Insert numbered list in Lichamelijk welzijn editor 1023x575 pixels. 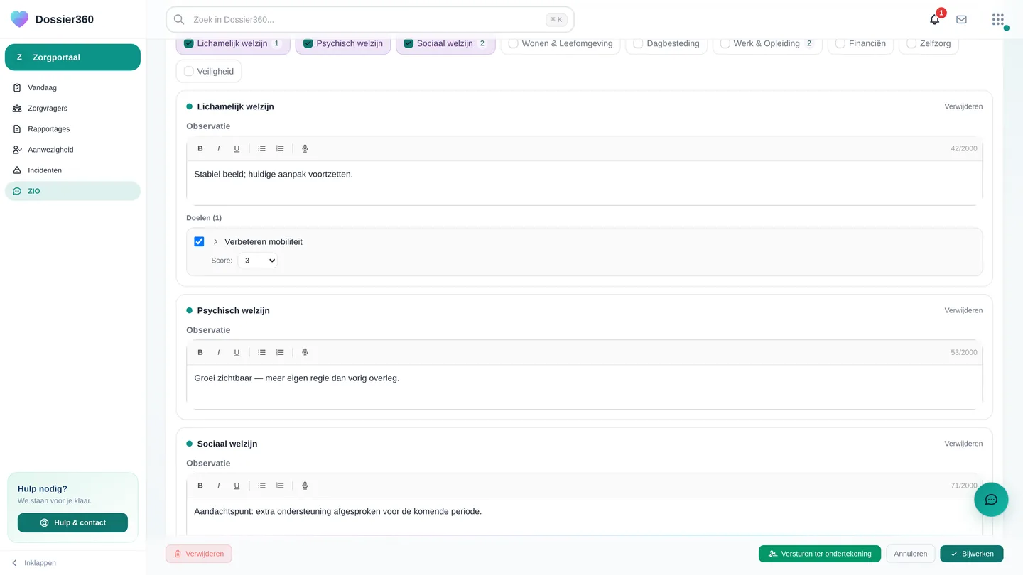[280, 148]
